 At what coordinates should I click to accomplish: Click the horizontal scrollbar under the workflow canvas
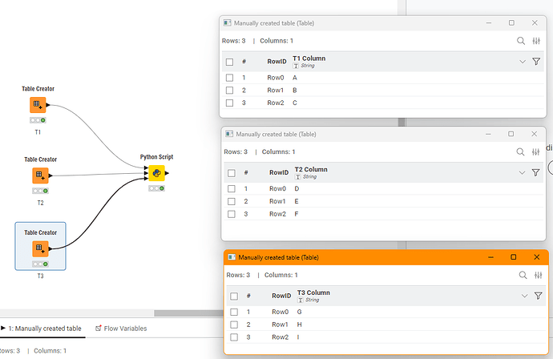point(184,313)
